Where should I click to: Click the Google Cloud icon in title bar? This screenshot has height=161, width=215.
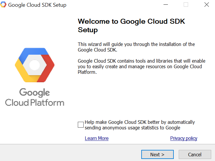click(3, 4)
